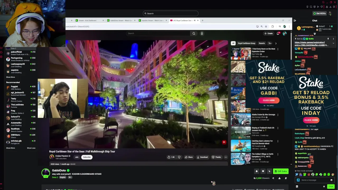
Task: Click CLICK HERE on the INDAY Stake ad
Action: (311, 120)
